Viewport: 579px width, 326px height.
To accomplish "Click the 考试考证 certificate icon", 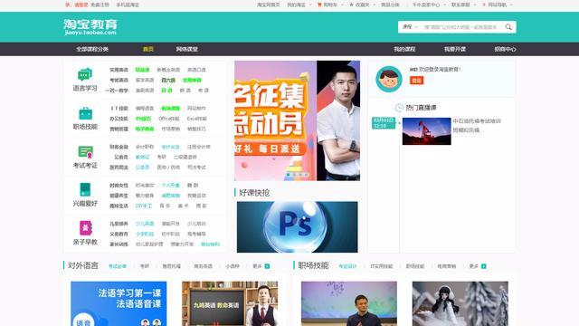I will tap(85, 152).
